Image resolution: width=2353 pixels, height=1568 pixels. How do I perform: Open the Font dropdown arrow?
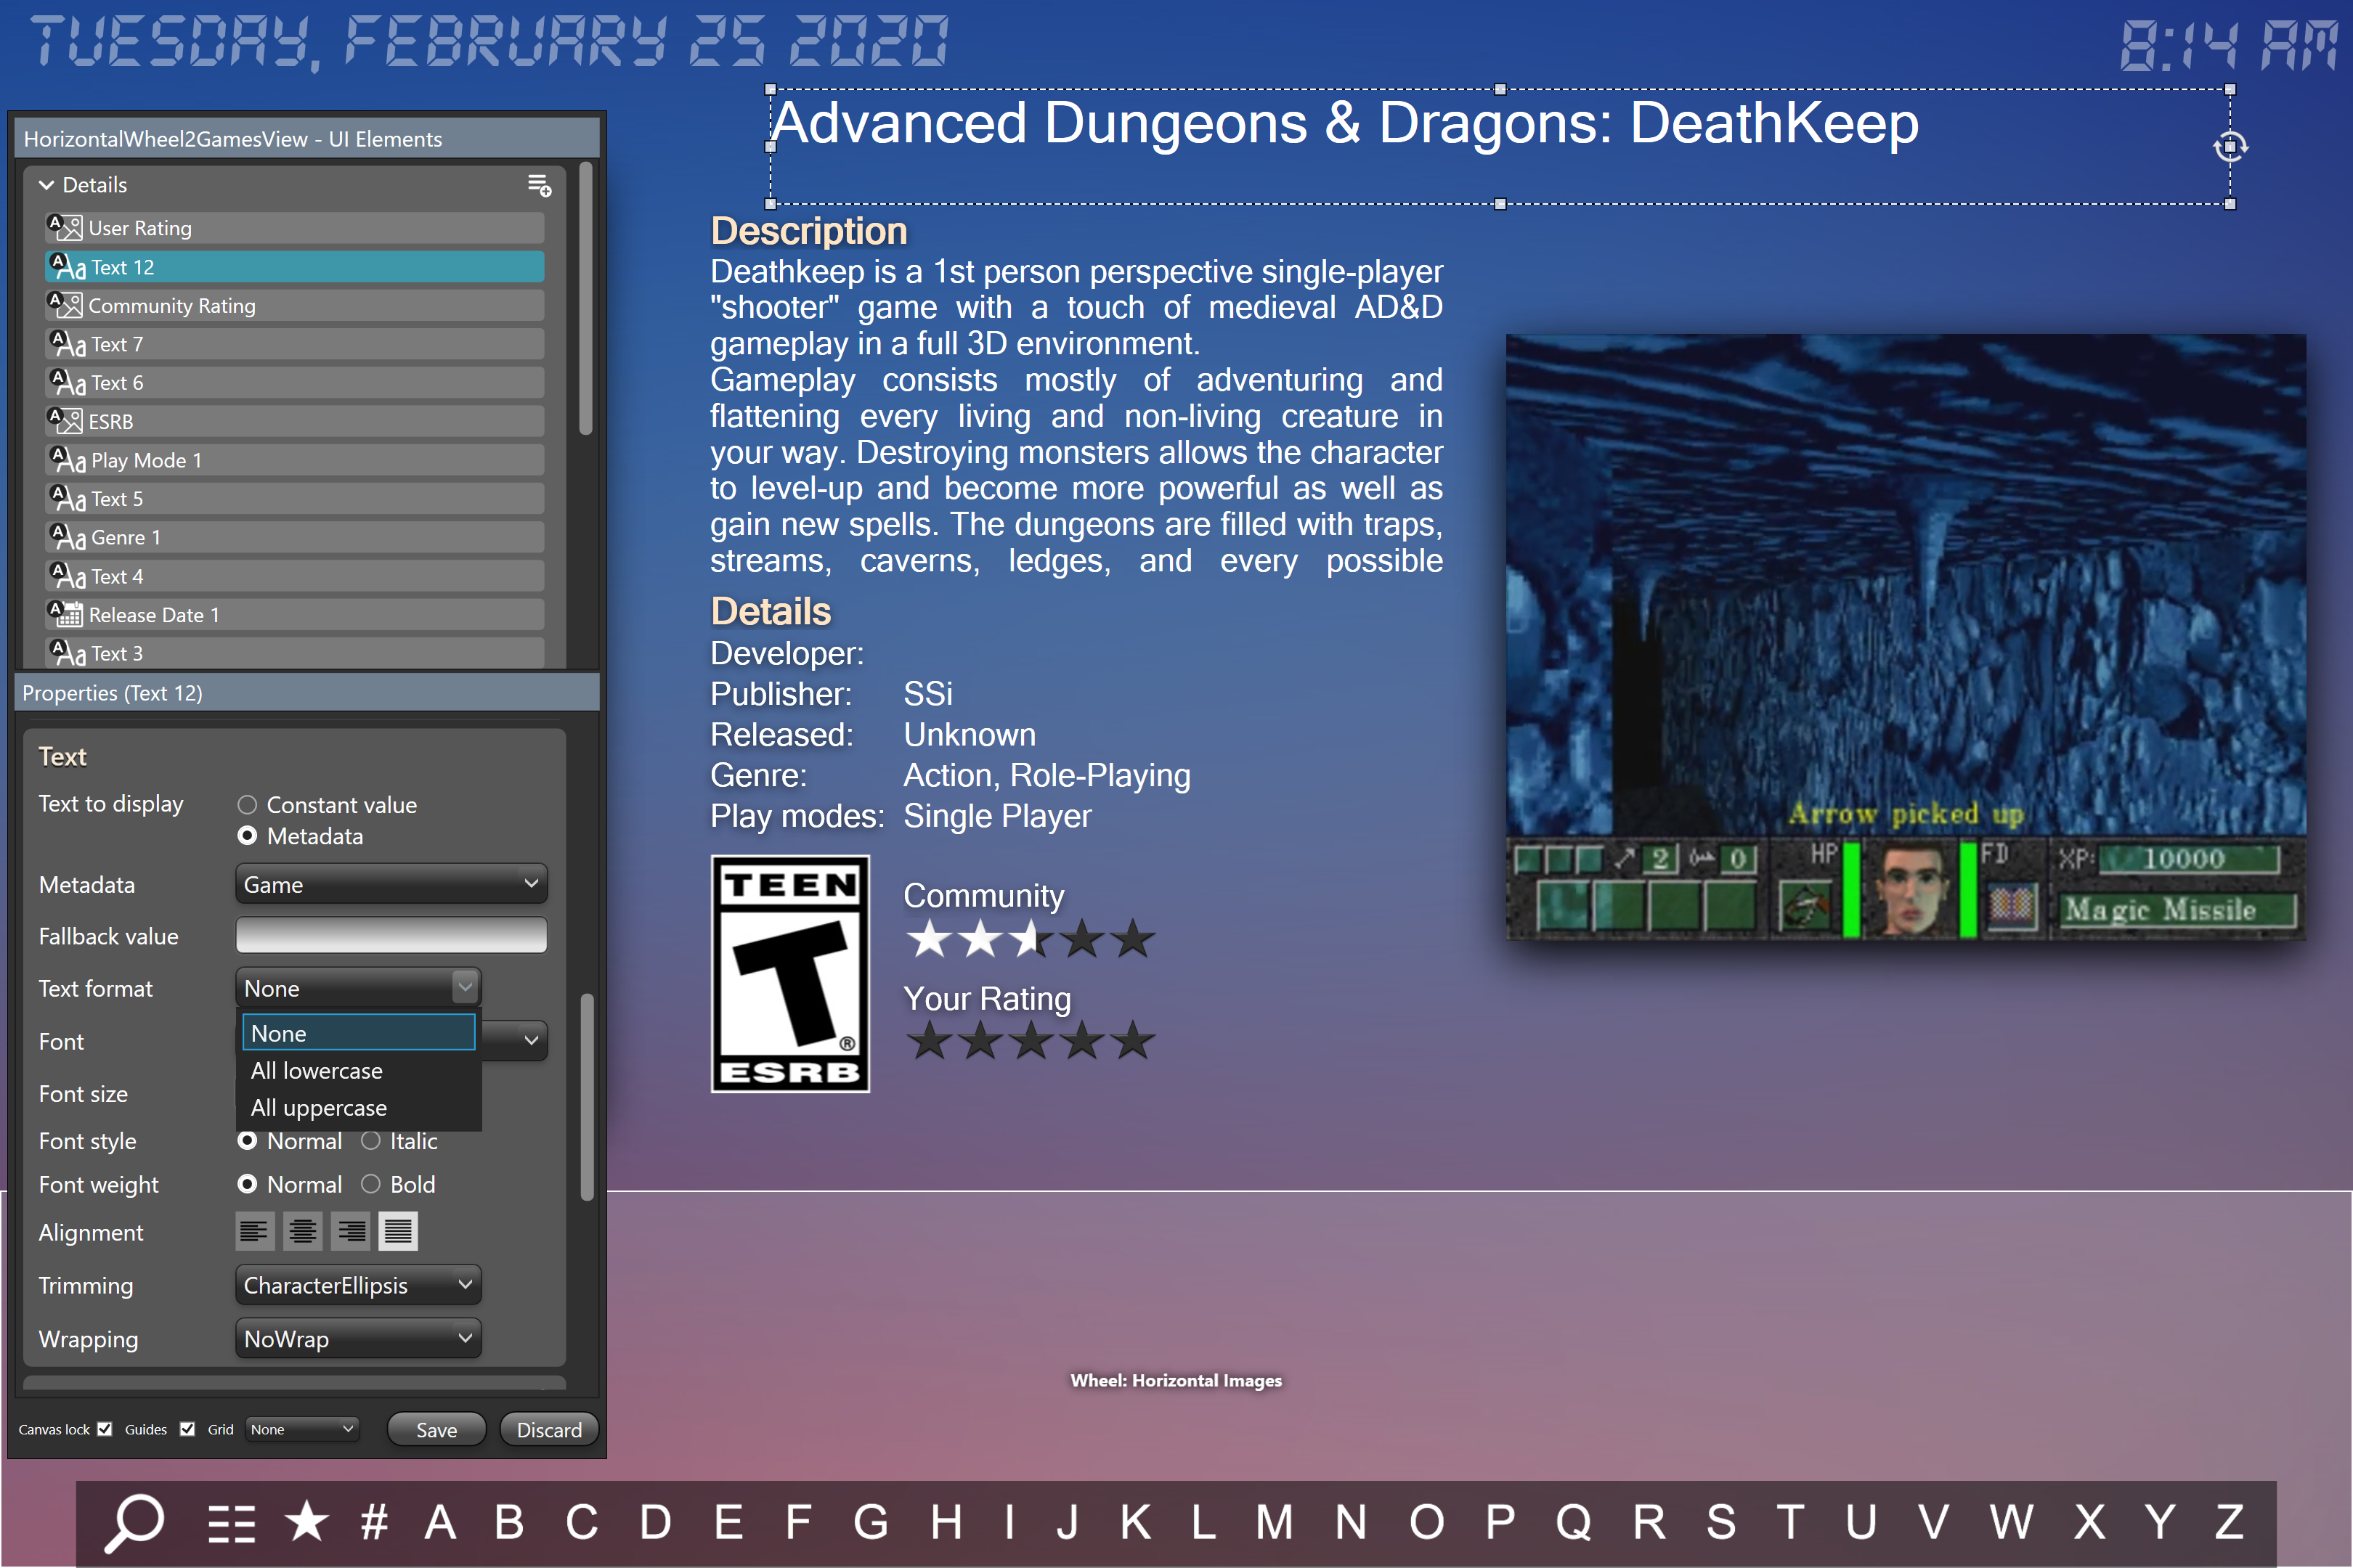click(x=531, y=1041)
